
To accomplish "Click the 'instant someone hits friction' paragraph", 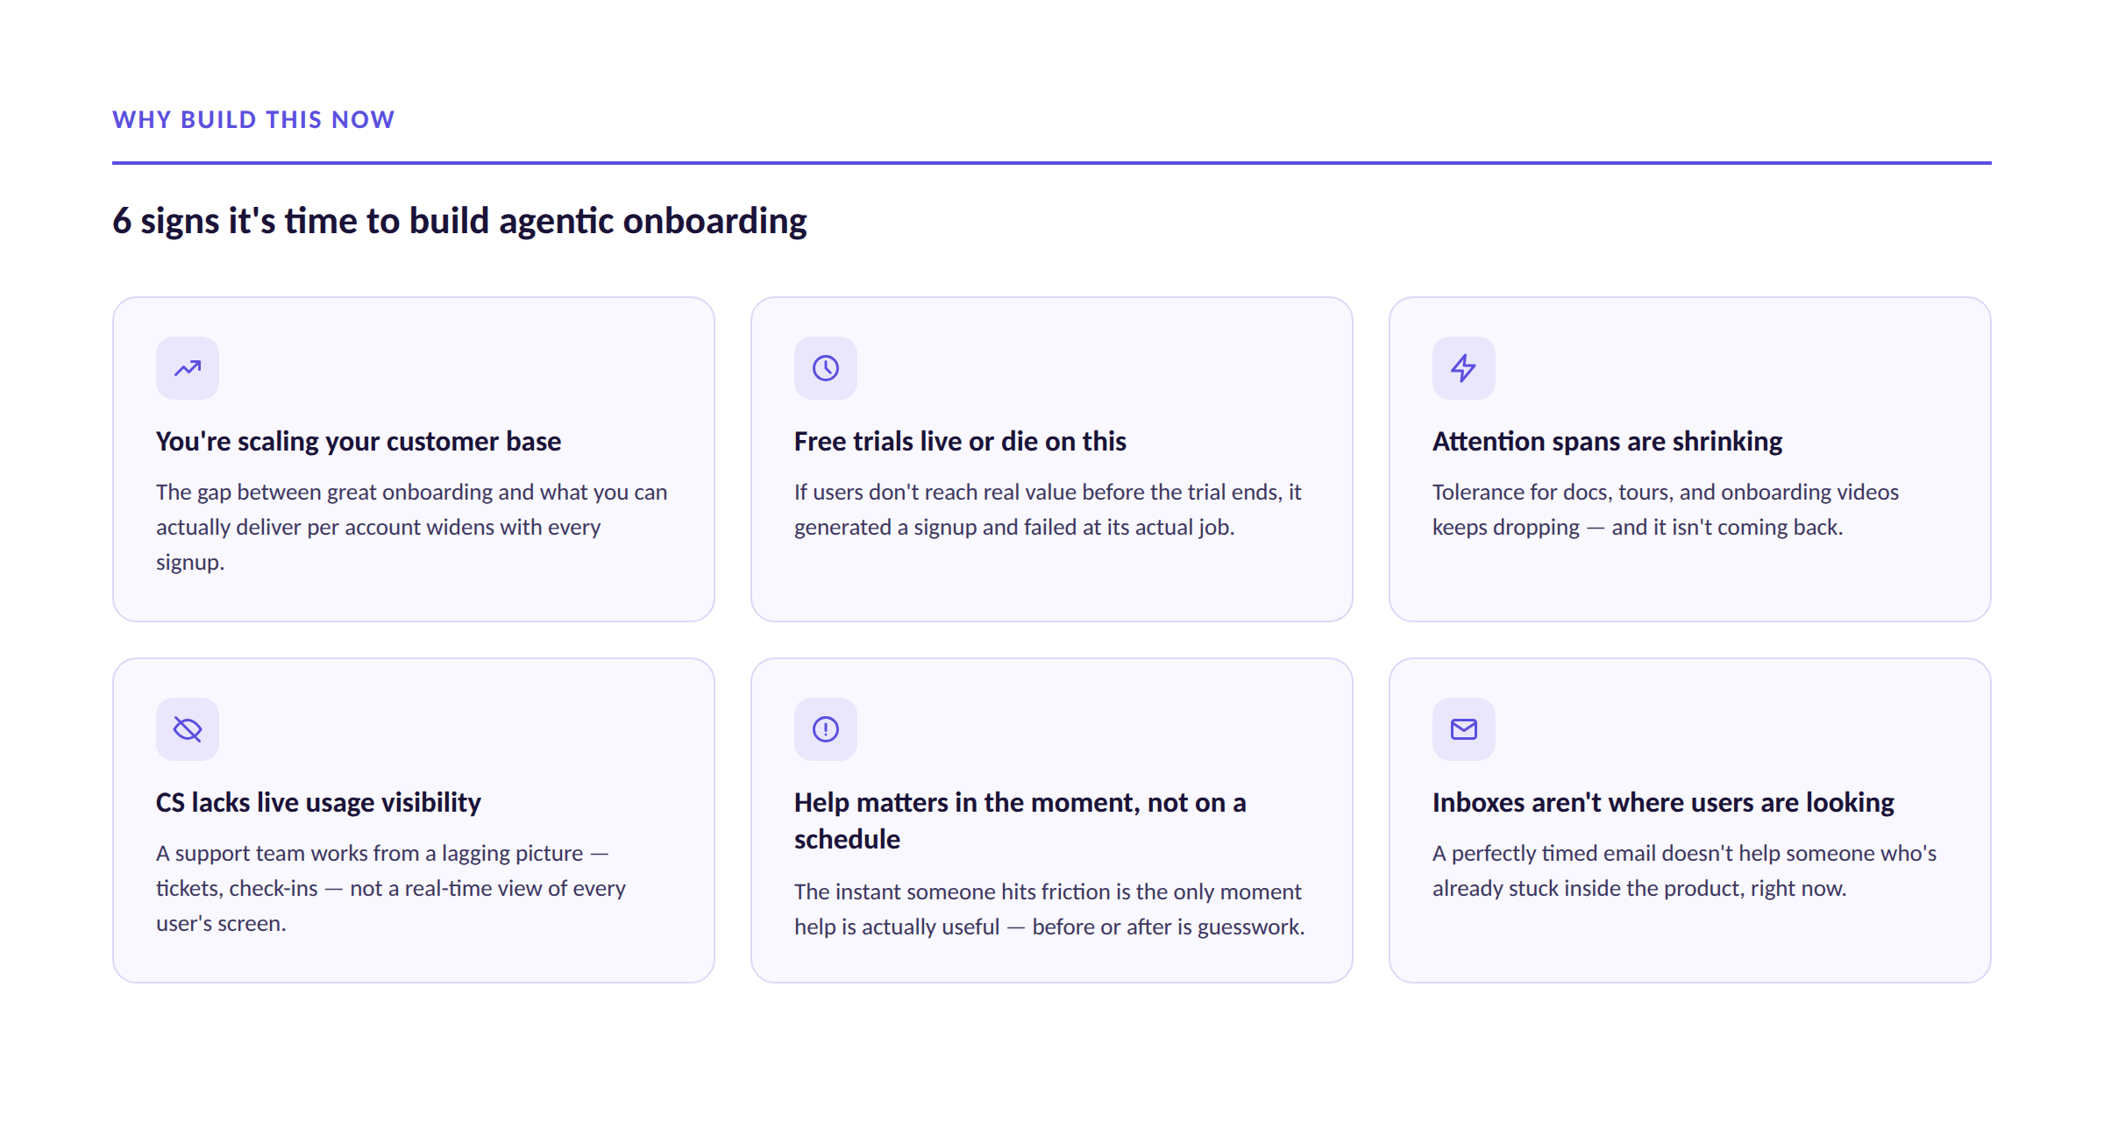I will tap(1049, 909).
